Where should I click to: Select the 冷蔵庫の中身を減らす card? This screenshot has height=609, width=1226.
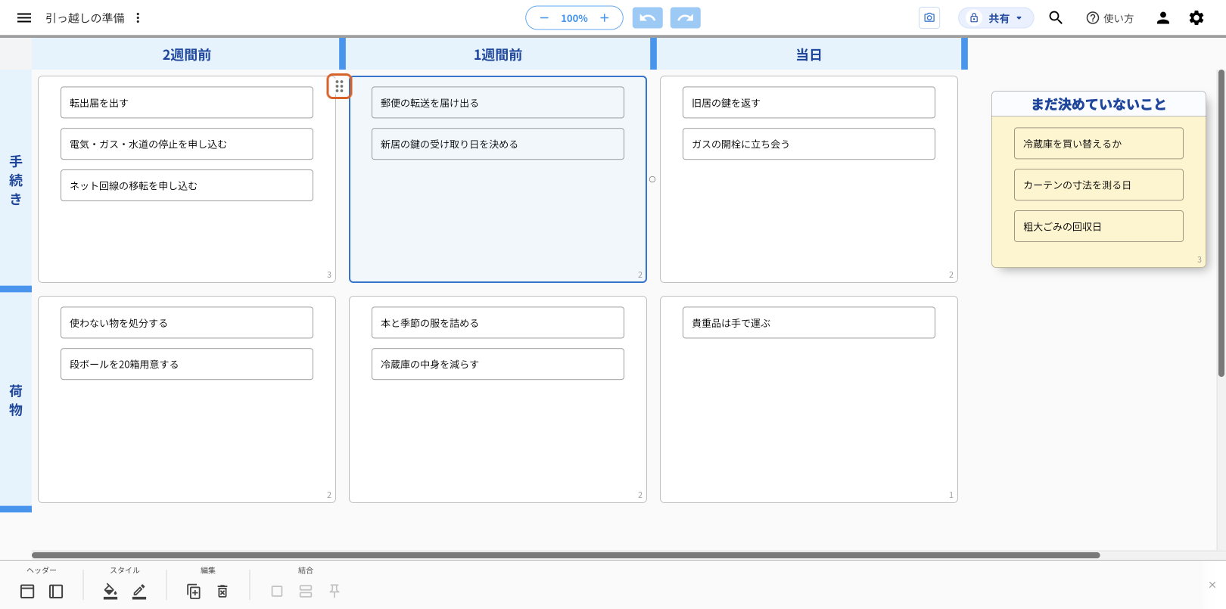(x=498, y=364)
